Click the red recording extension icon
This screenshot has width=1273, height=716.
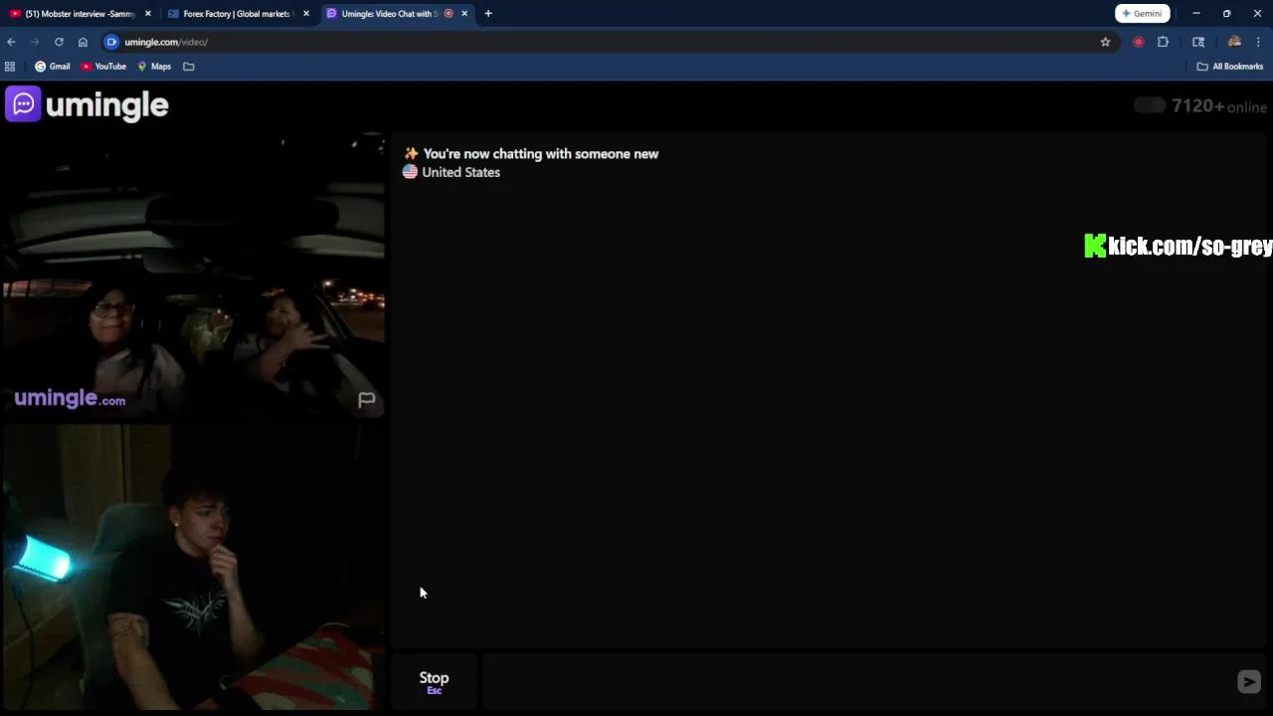coord(1139,42)
